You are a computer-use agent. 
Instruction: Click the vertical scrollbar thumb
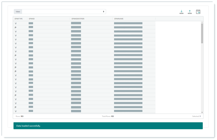click(x=202, y=33)
